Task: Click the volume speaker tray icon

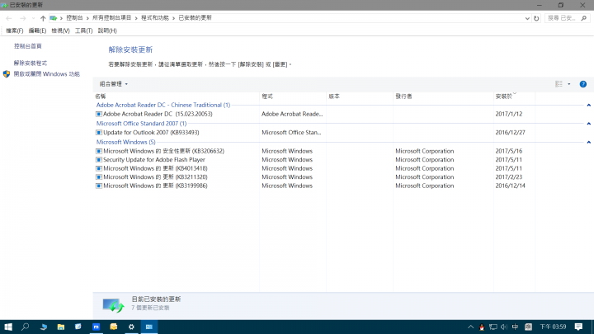Action: tap(504, 327)
